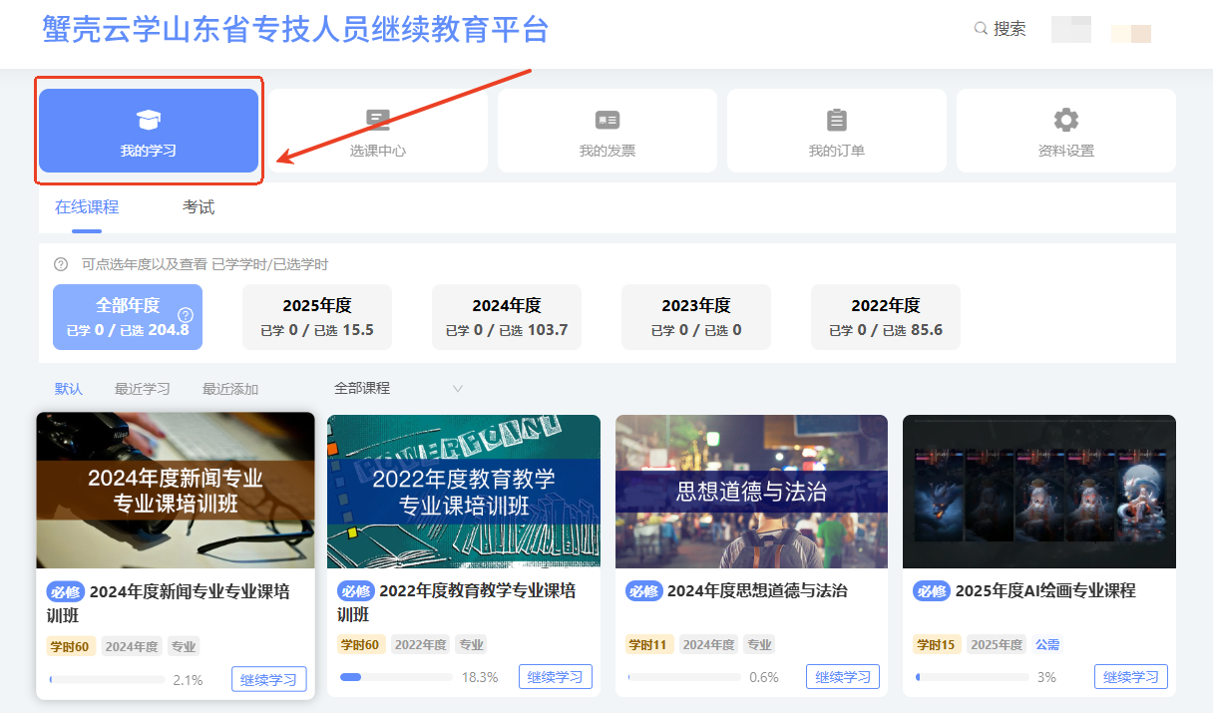Click the 我的订单 clipboard icon

836,121
